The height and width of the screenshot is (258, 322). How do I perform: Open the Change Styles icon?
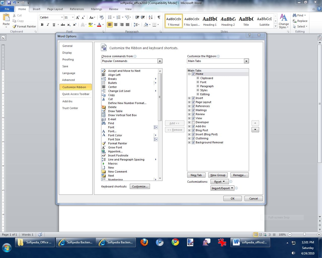(284, 21)
